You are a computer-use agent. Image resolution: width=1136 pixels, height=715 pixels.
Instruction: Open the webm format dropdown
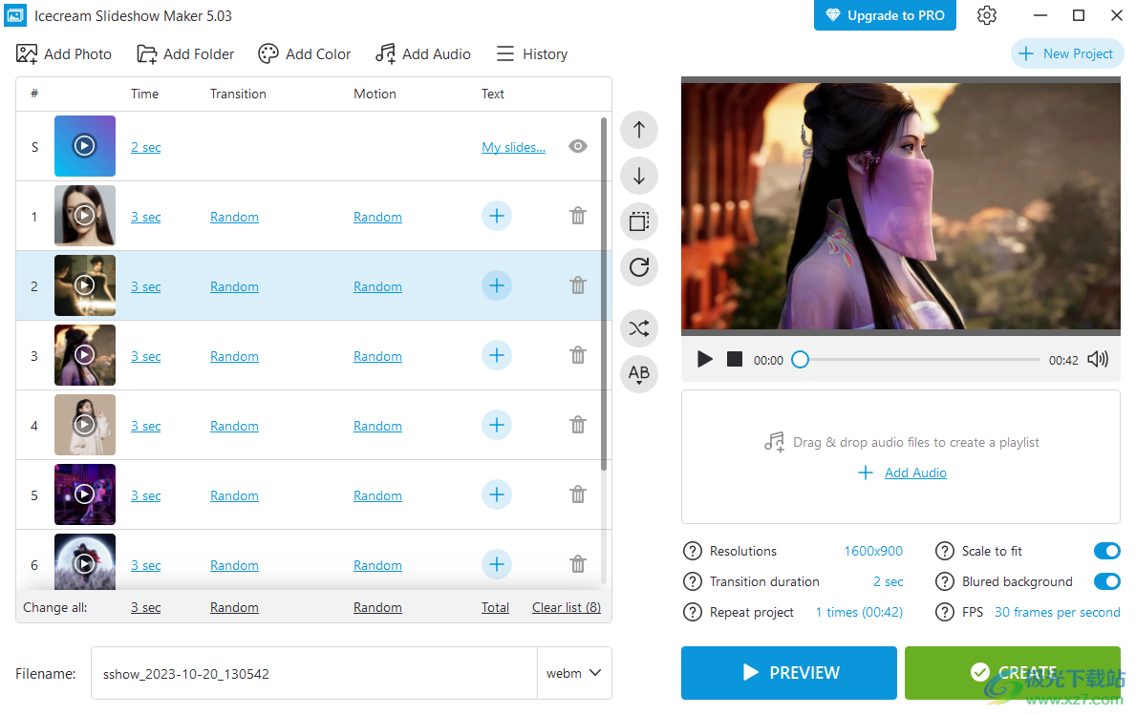[x=574, y=673]
